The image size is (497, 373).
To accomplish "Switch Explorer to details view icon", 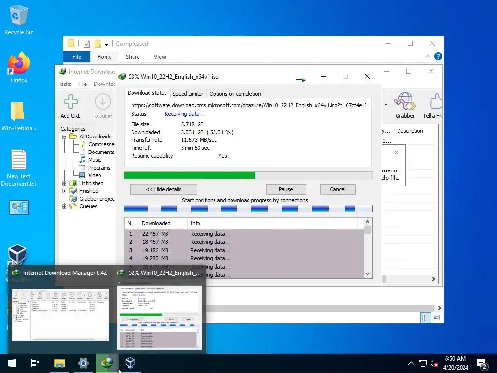I will tap(426, 318).
